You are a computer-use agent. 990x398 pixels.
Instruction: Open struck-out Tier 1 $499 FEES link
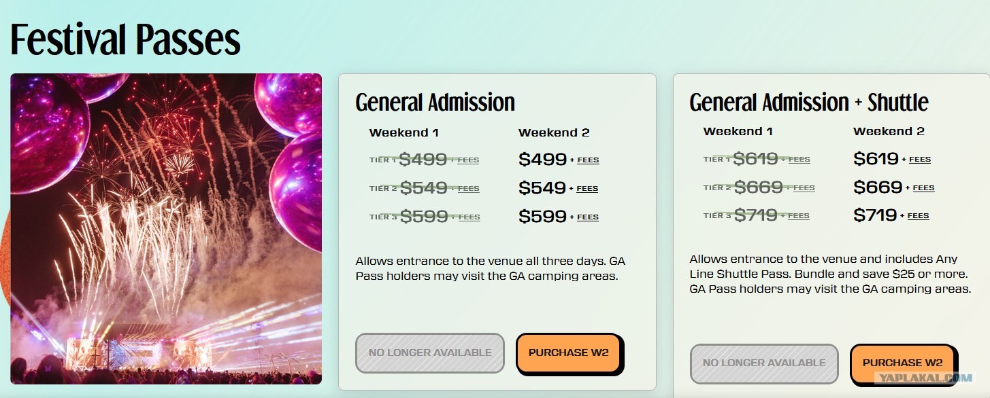click(468, 160)
